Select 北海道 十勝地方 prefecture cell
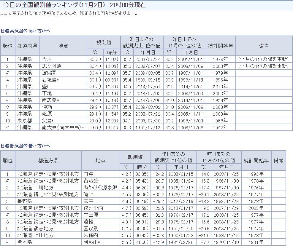 (48, 188)
